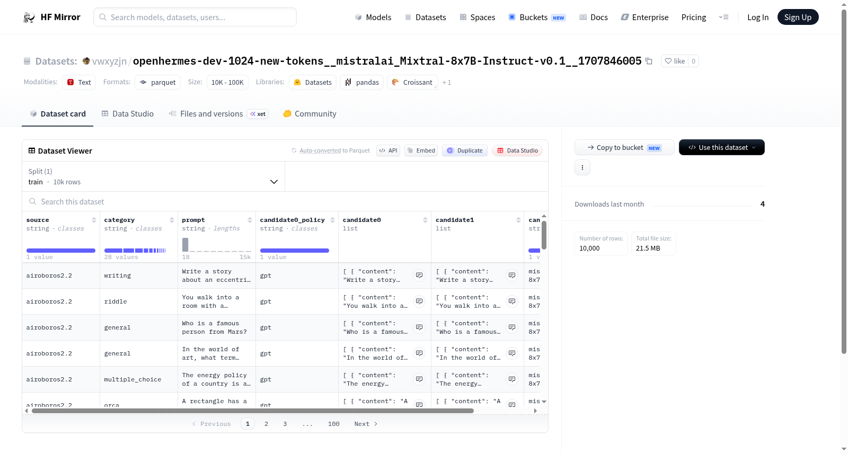Jump to page 100 of results
This screenshot has width=848, height=454.
[x=334, y=423]
